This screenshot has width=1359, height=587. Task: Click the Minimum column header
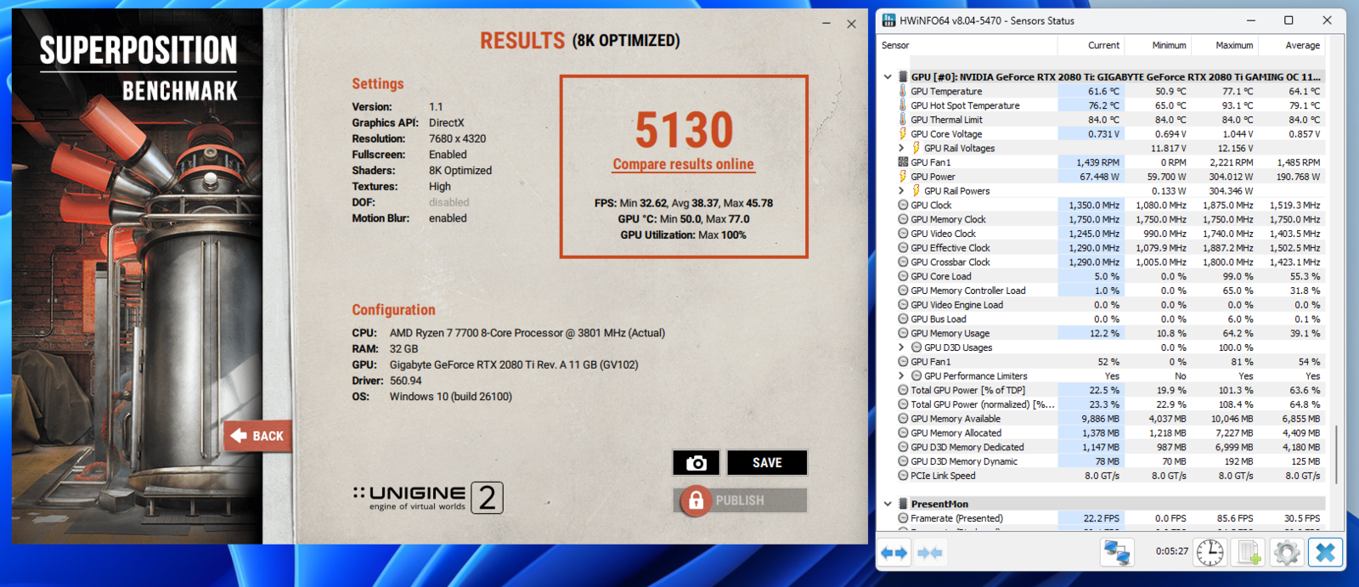(1169, 45)
